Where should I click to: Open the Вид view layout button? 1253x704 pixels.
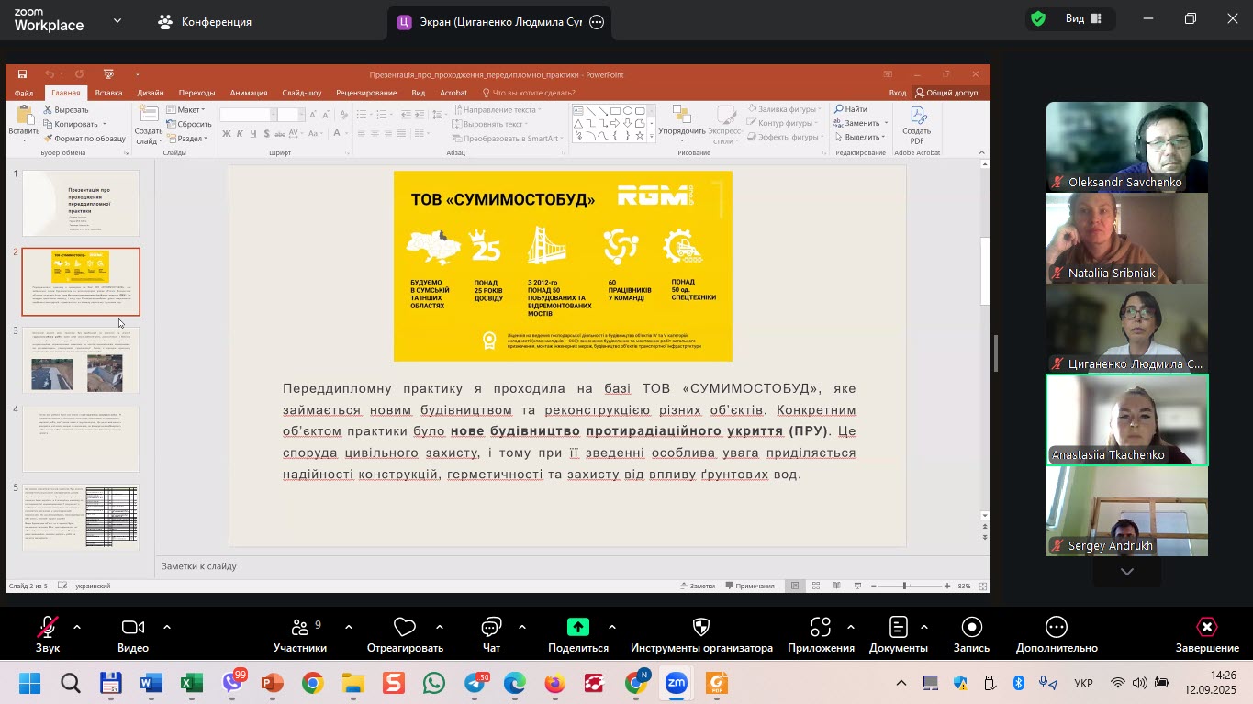coord(1084,18)
